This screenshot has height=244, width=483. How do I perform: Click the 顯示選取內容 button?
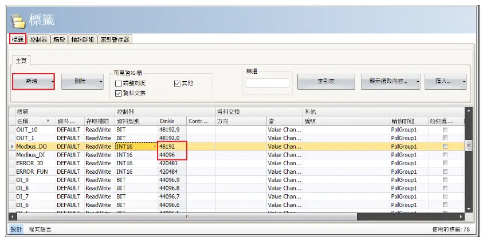388,82
